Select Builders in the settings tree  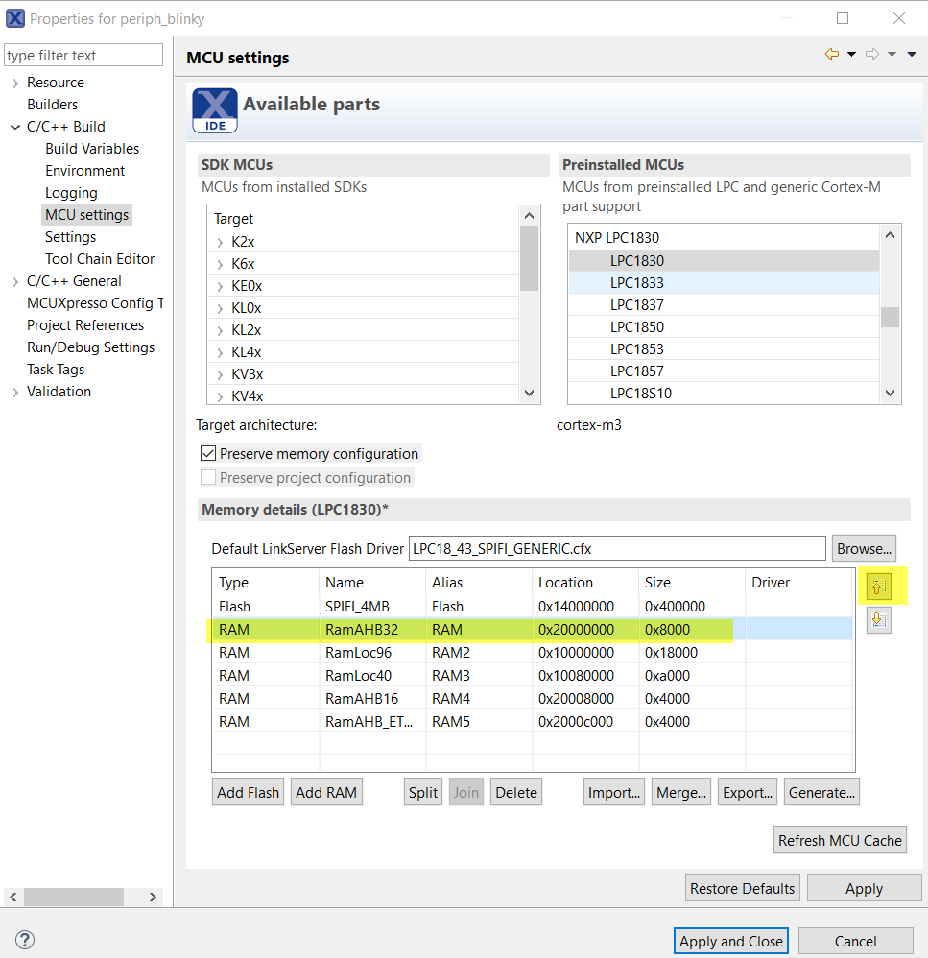tap(53, 105)
